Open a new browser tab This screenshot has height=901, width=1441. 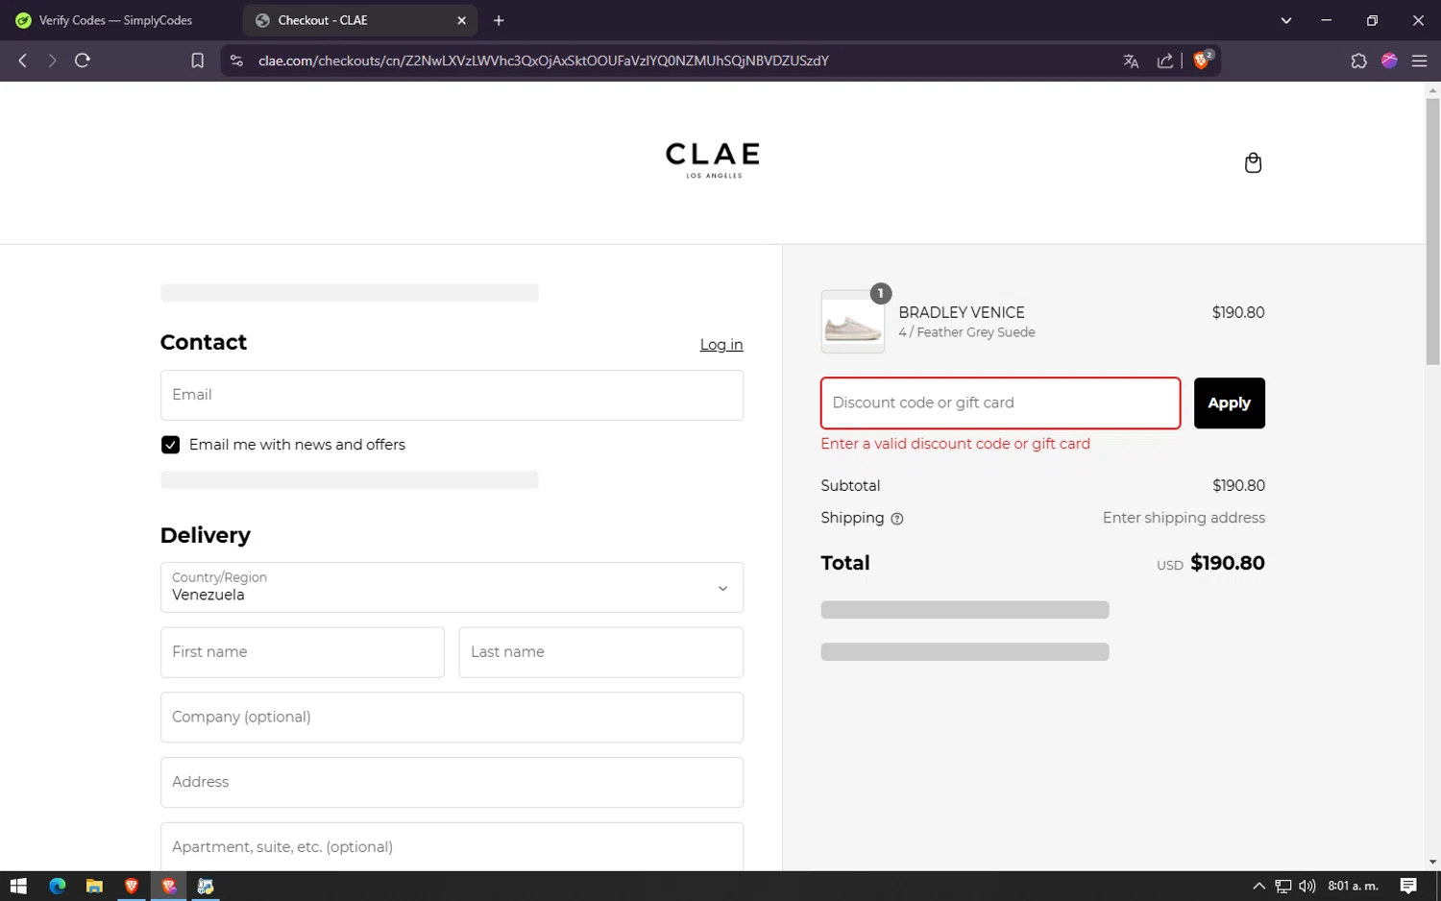[x=499, y=20]
